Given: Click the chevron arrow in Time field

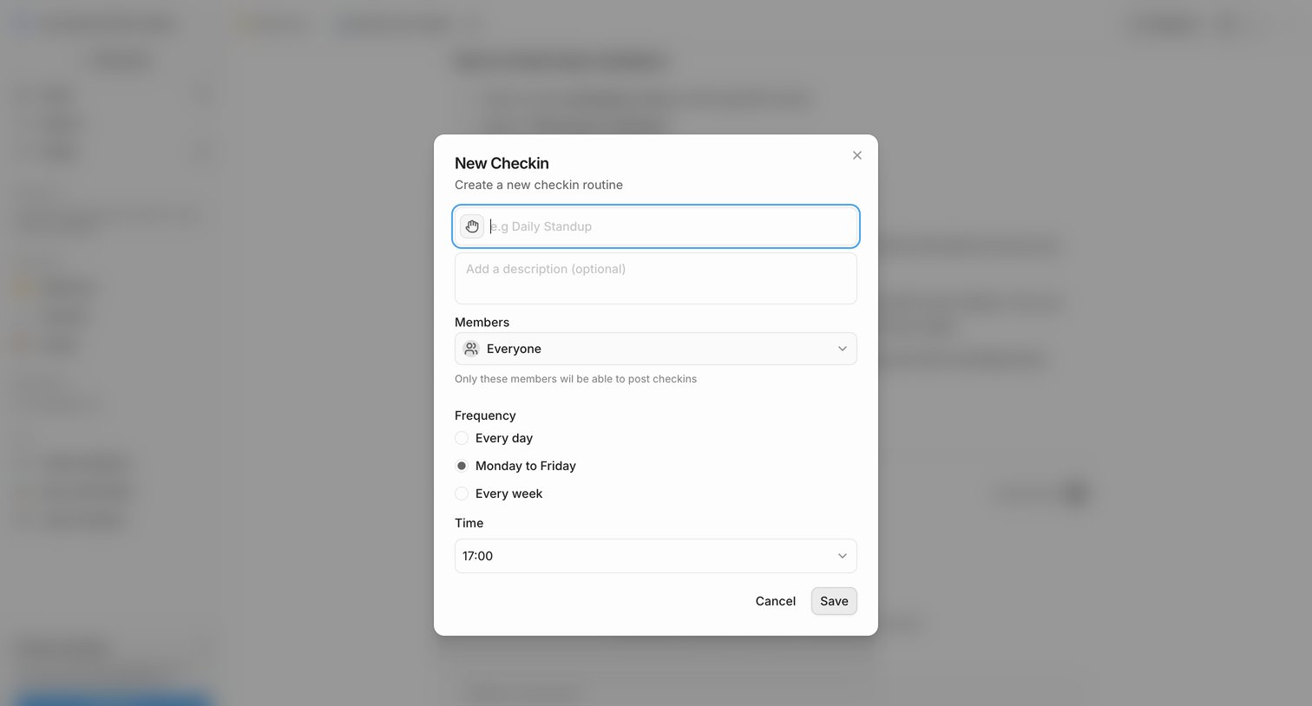Looking at the screenshot, I should click(842, 556).
